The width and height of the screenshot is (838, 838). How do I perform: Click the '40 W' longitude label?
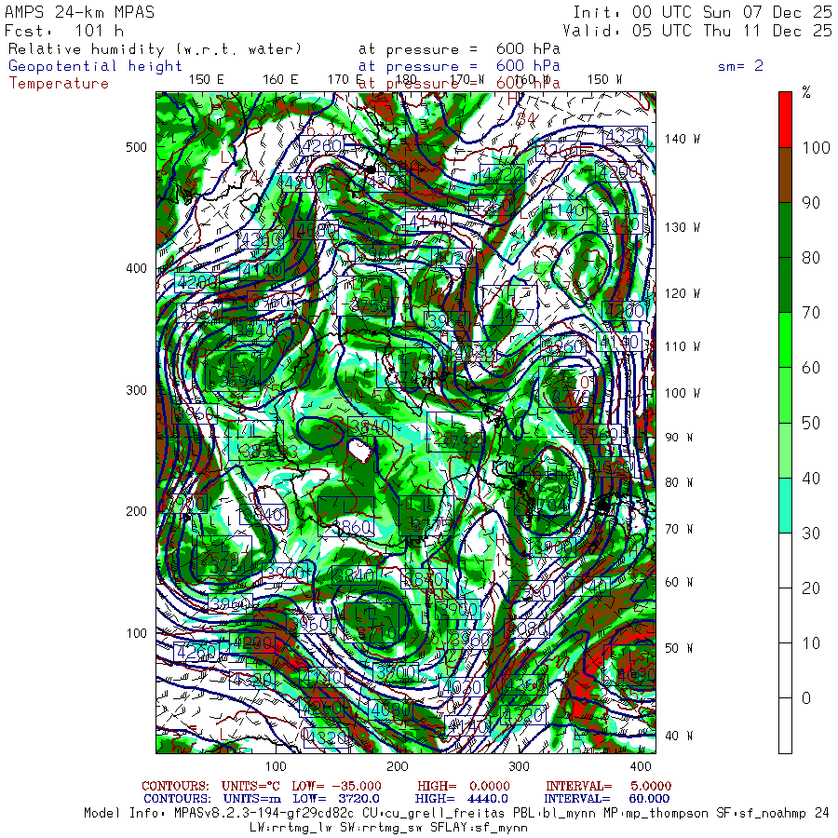pyautogui.click(x=679, y=736)
